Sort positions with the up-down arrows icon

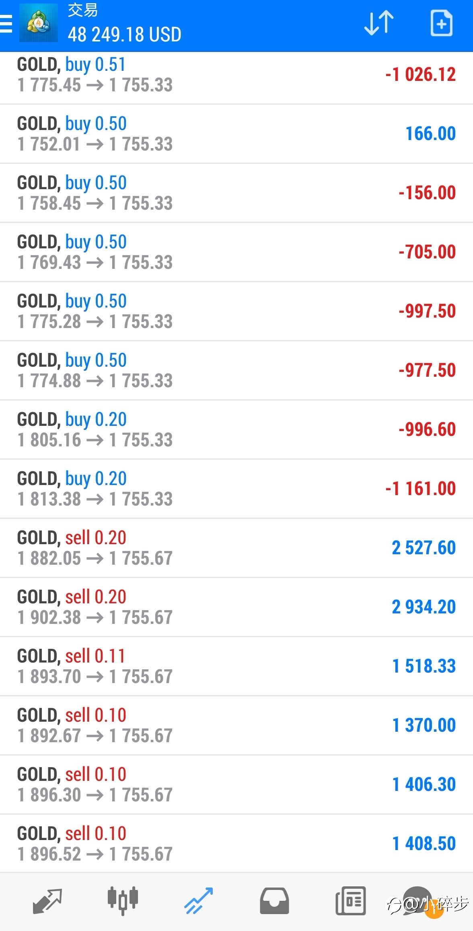pyautogui.click(x=378, y=23)
